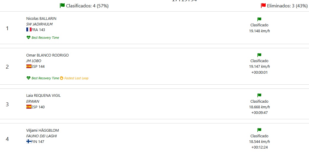The width and height of the screenshot is (309, 153).
Task: Click horse name SW JADIRHULM
Action: coord(39,24)
